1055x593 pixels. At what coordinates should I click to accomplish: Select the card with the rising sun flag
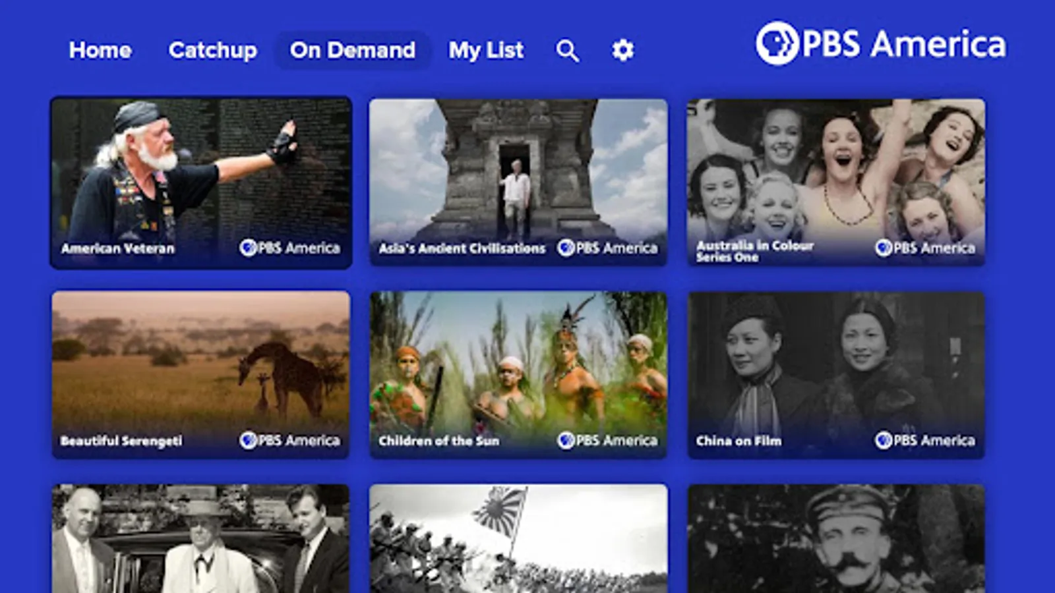tap(518, 538)
